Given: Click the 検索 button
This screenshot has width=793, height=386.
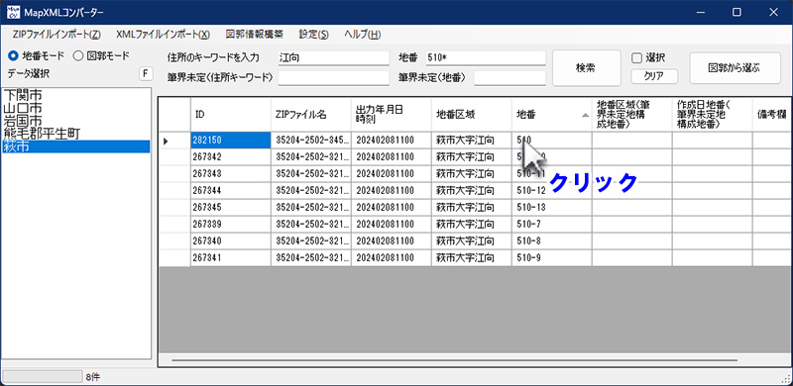Looking at the screenshot, I should [586, 67].
